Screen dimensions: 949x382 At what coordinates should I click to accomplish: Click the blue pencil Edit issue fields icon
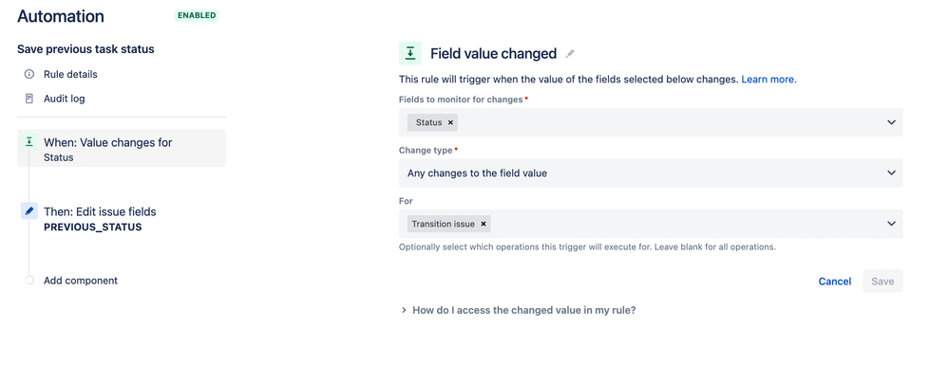29,211
